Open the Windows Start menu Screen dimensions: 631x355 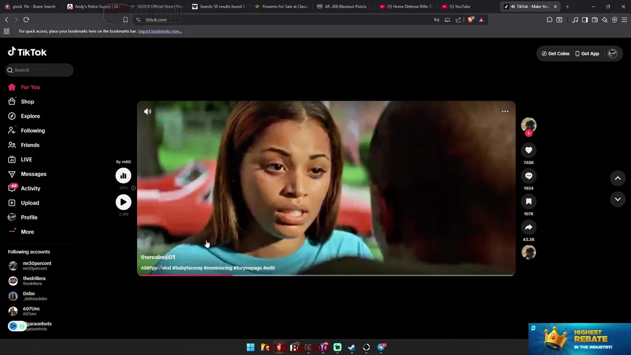pos(250,348)
